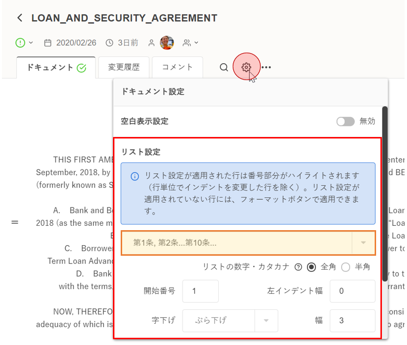Open the コメント tab
The height and width of the screenshot is (345, 407).
[x=177, y=68]
